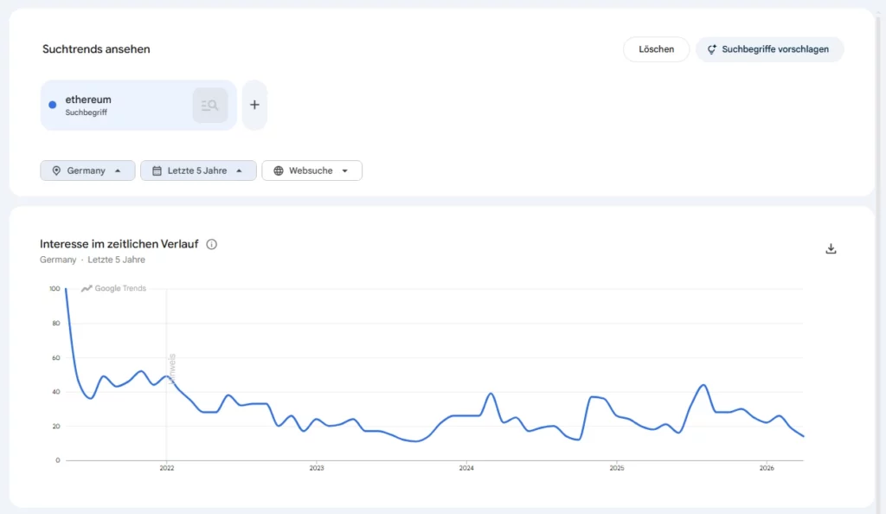Click the 2023 label on the chart axis
The image size is (886, 514).
[x=317, y=468]
